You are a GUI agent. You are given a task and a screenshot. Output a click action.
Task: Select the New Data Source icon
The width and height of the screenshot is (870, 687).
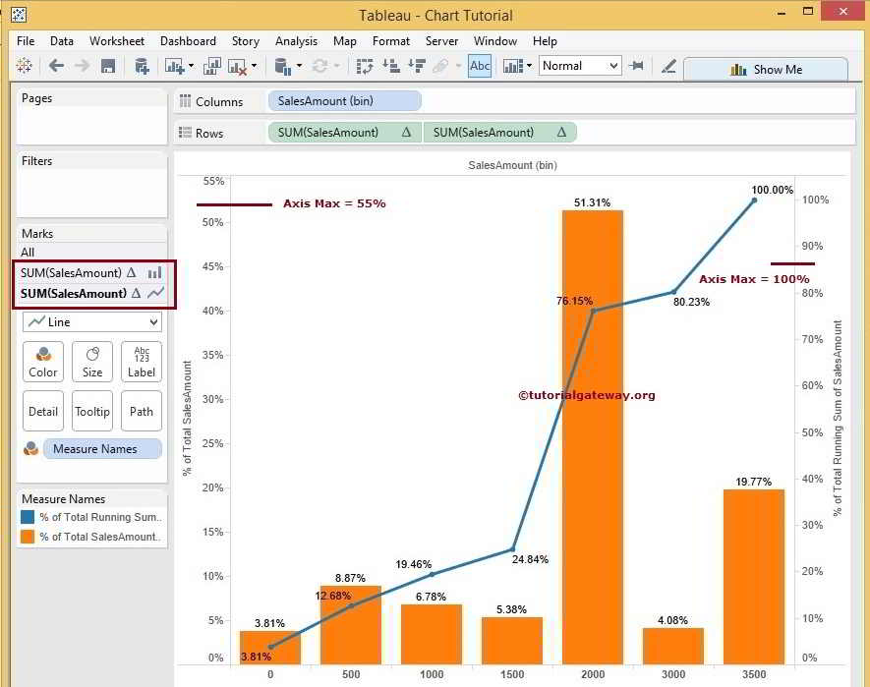[x=144, y=65]
